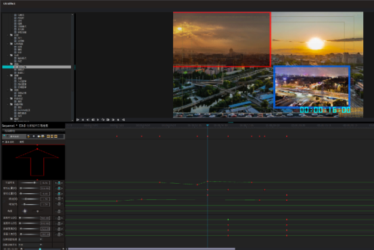The height and width of the screenshot is (250, 374).
Task: Click the timeline zoom slider at the panel bottom
Action: pyautogui.click(x=42, y=249)
